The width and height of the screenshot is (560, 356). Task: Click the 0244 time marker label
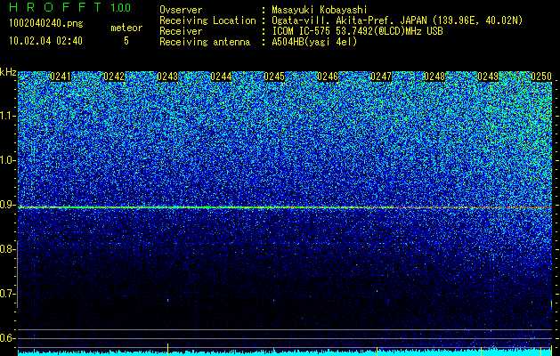[x=221, y=77]
